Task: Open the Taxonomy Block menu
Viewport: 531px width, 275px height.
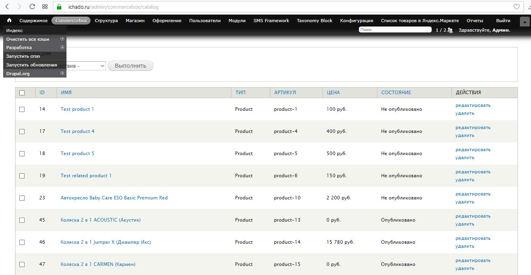Action: (315, 21)
